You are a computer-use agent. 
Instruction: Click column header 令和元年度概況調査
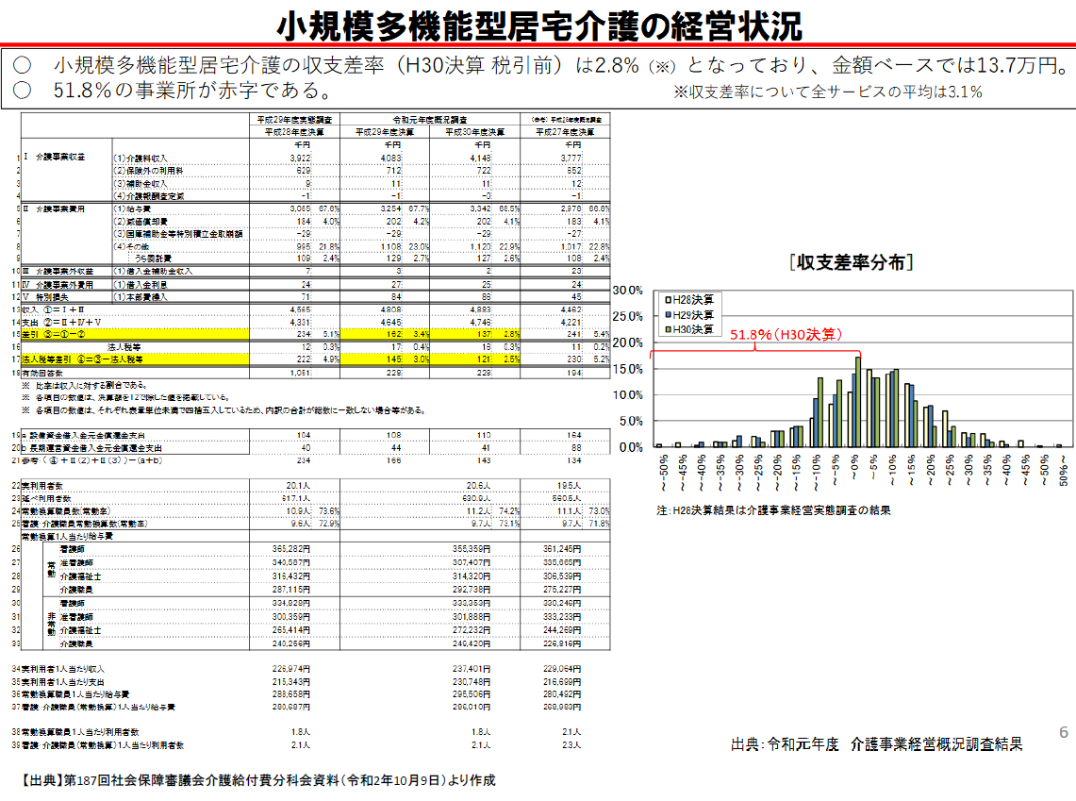430,120
